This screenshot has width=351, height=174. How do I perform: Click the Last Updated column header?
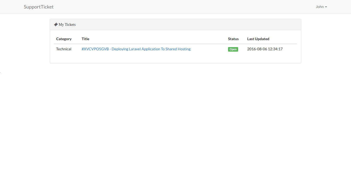tap(258, 39)
